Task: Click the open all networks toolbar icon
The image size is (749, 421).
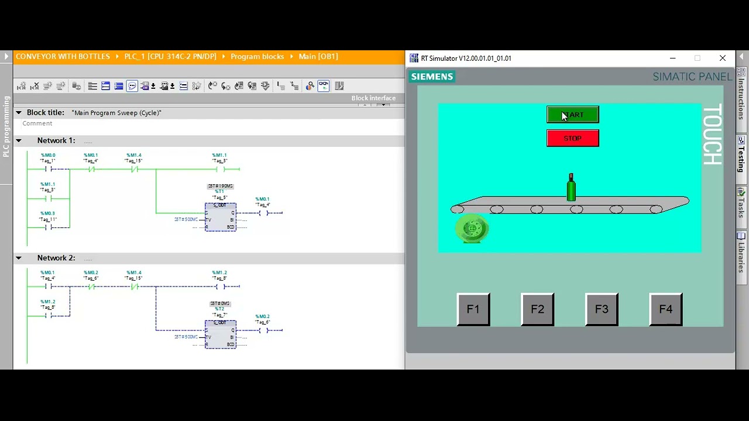Action: coord(92,86)
